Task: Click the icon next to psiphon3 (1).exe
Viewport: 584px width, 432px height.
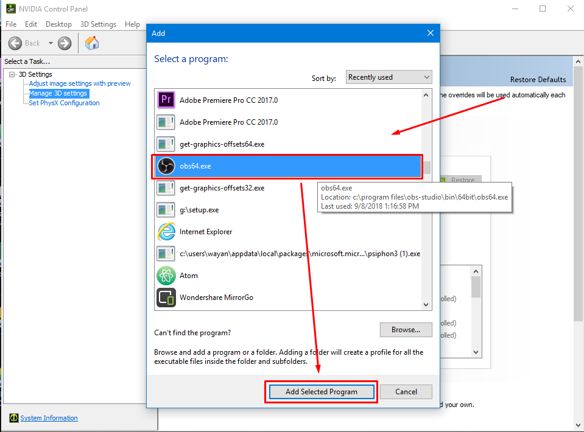Action: [x=166, y=254]
